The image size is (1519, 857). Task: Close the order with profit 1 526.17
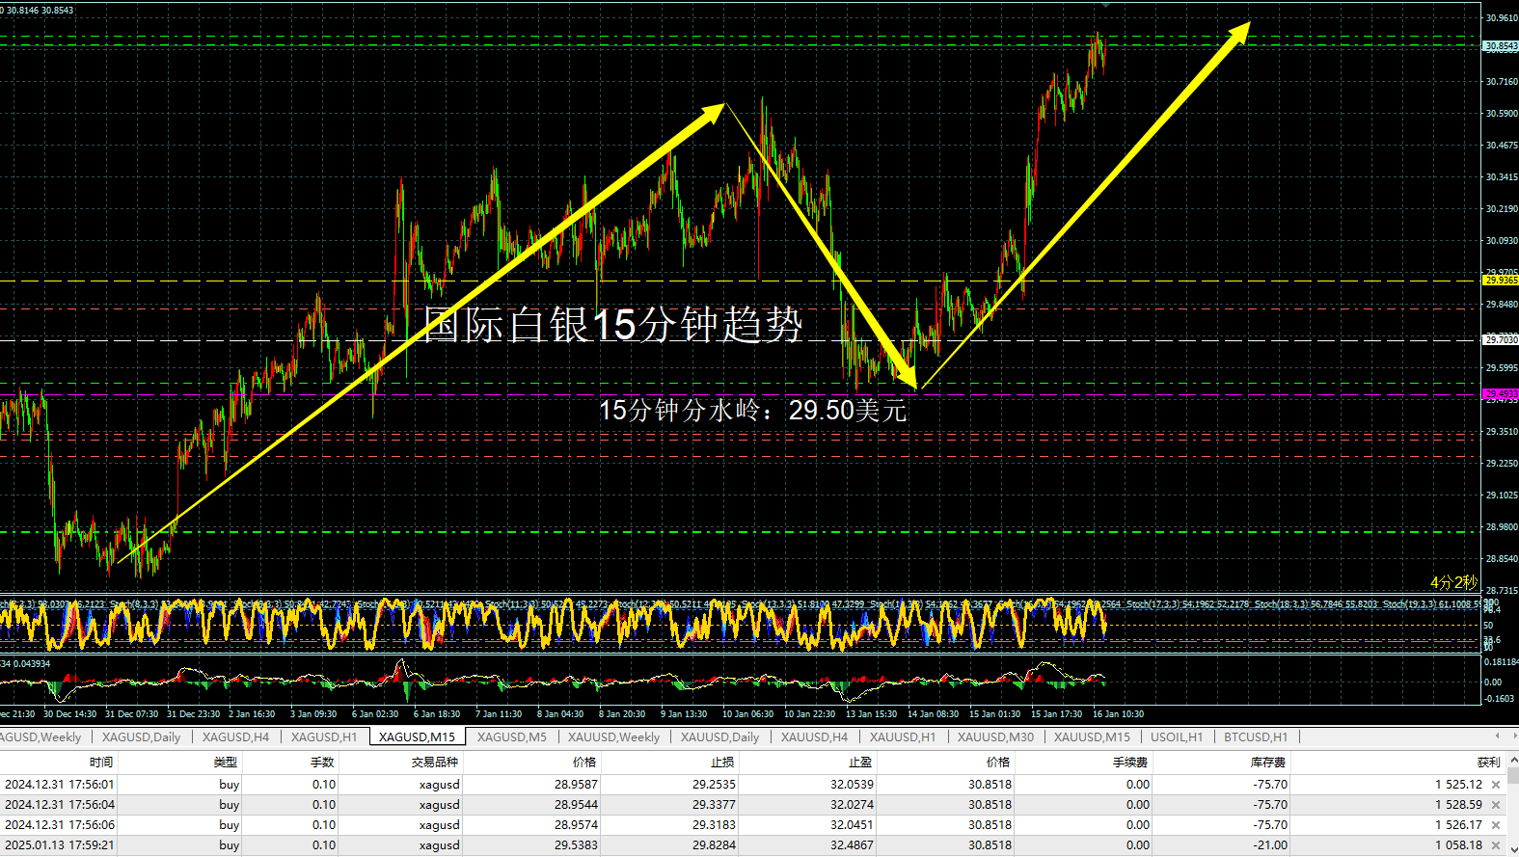click(x=1496, y=825)
